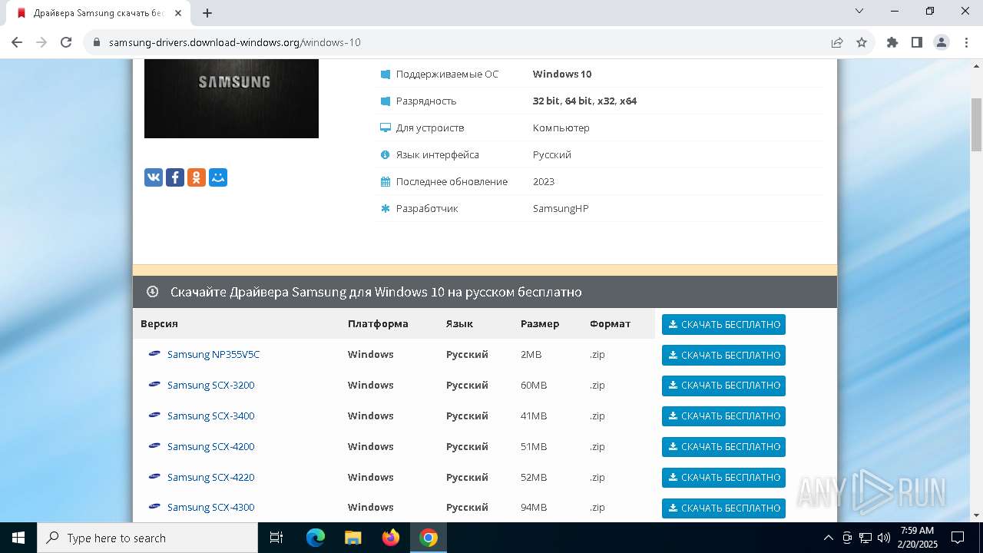The image size is (983, 553).
Task: Open a new browser tab
Action: click(207, 13)
